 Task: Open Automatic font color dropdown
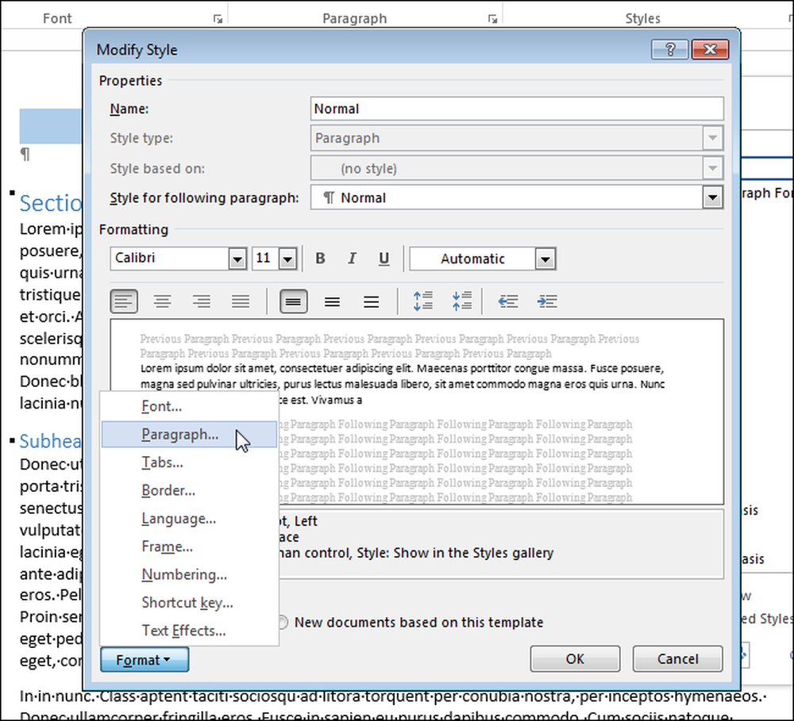(x=545, y=259)
